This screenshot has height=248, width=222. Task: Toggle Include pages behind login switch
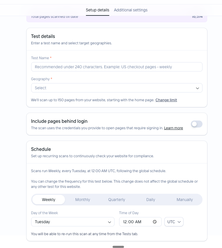(x=197, y=124)
